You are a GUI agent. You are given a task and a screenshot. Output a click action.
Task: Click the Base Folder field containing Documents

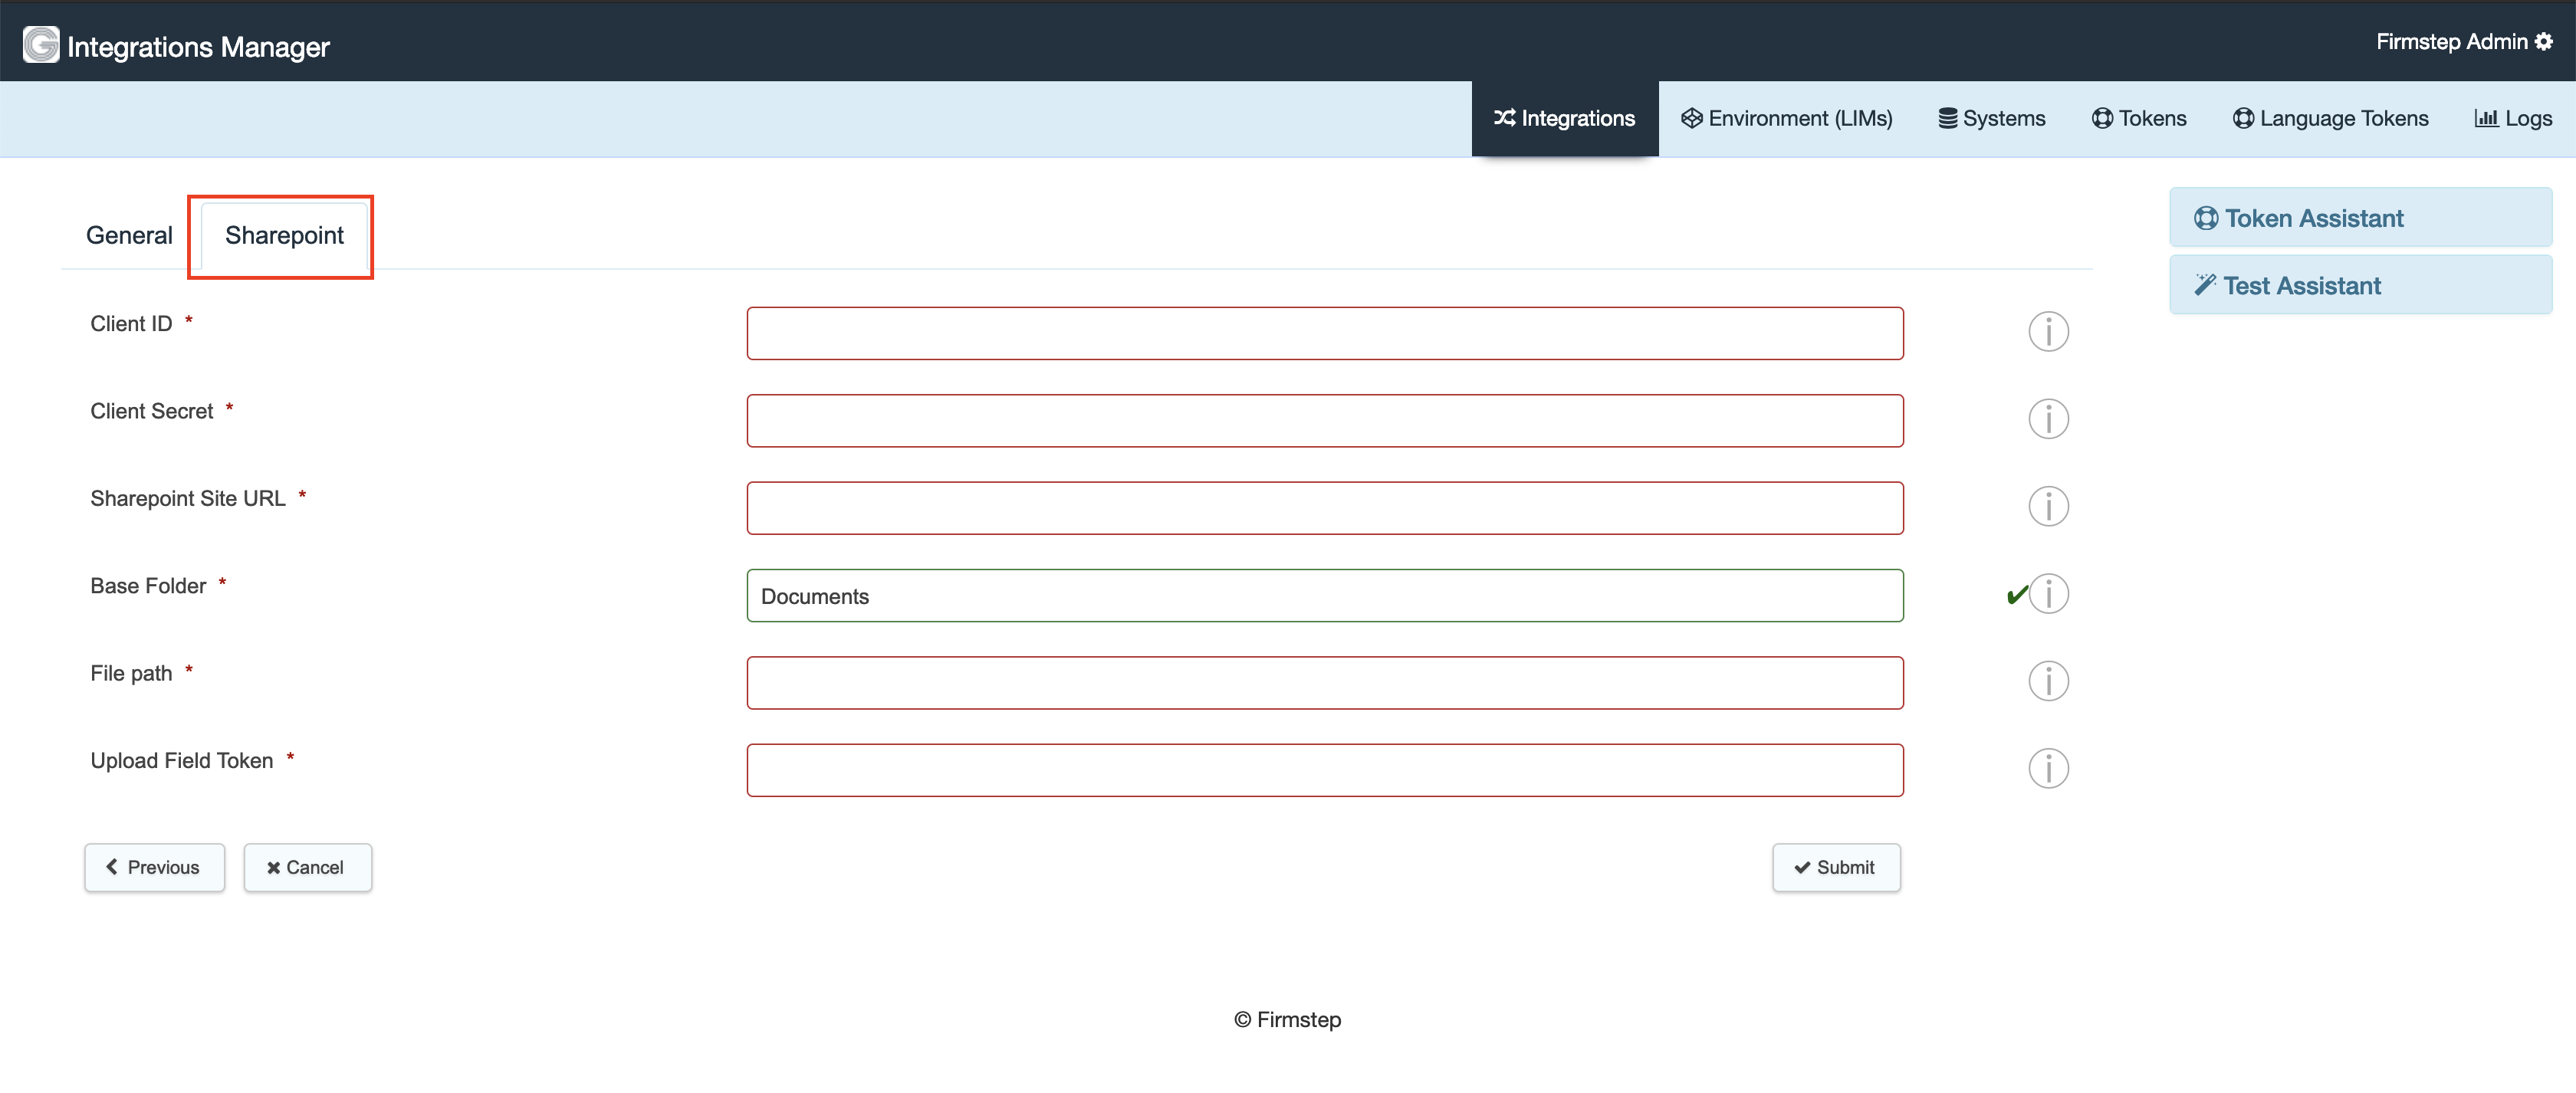pyautogui.click(x=1325, y=595)
